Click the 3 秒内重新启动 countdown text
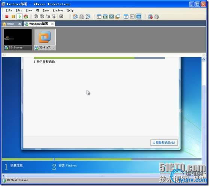 click(44, 62)
